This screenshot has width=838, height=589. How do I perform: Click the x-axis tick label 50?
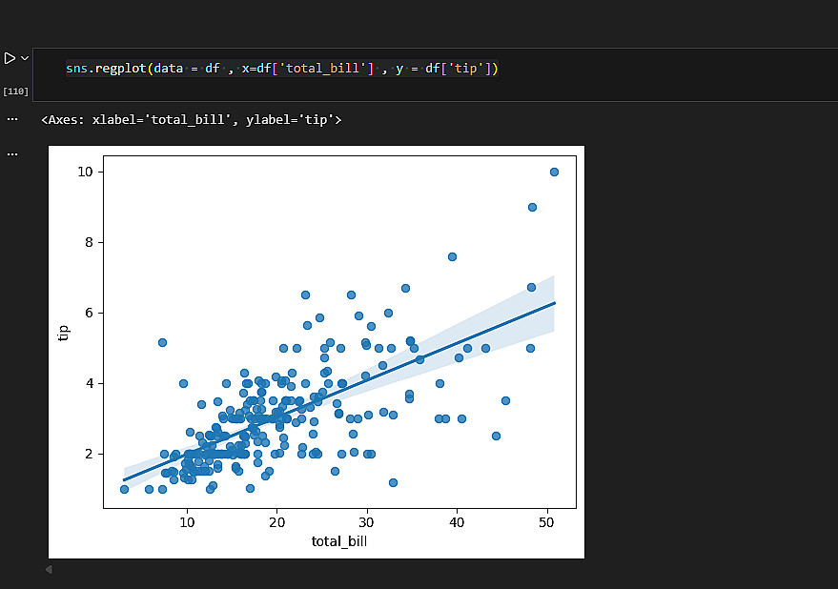click(547, 521)
